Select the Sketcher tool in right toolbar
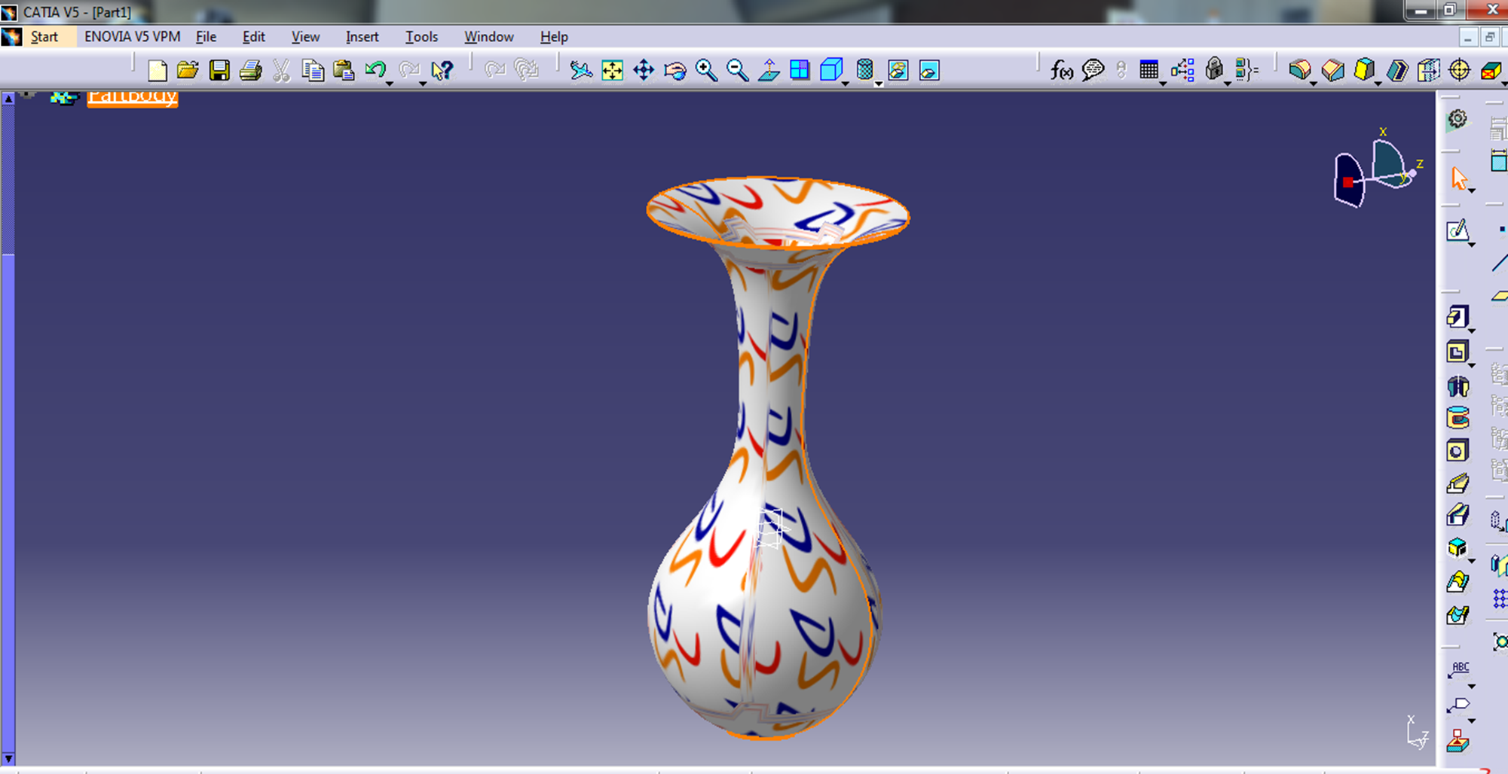Viewport: 1508px width, 774px height. coord(1458,230)
